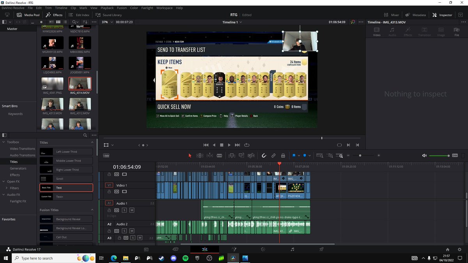This screenshot has height=263, width=468.
Task: Click the Insert Clip icon
Action: [232, 155]
